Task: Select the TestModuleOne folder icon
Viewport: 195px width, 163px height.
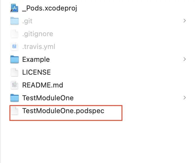Action: point(14,98)
